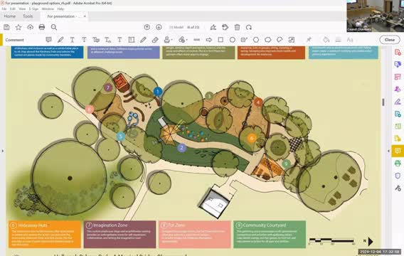Click the current page number field

tap(176, 27)
